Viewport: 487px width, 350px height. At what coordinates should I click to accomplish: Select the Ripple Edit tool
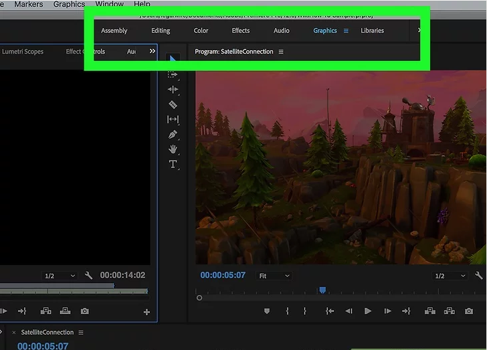point(173,90)
